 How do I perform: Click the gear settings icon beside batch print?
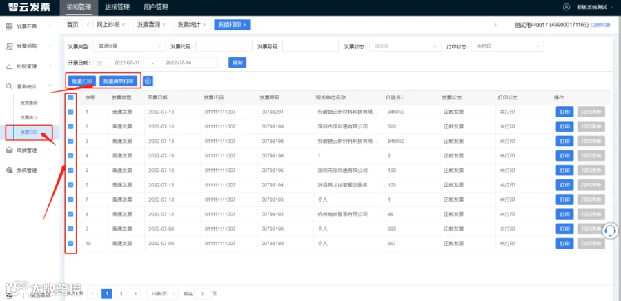tap(148, 81)
